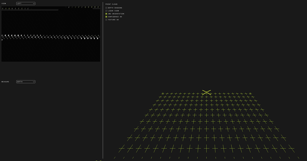Enable the Texture 95 checkbox
The height and width of the screenshot is (161, 307).
click(106, 20)
